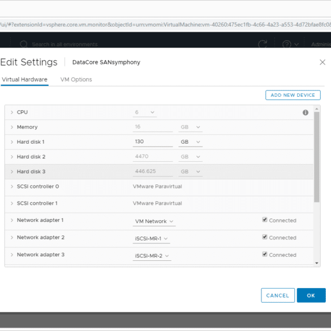Expand the Hard disk 2 row
The width and height of the screenshot is (331, 331).
12,157
